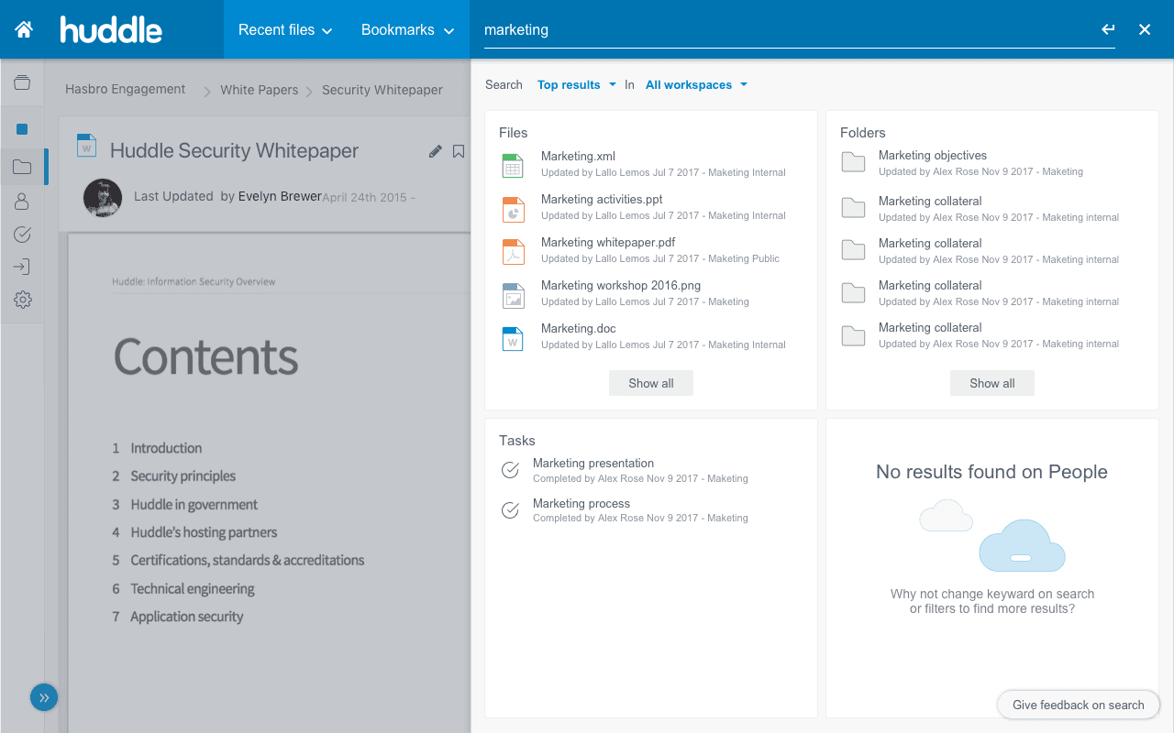Click Technical engineering contents entry
1174x733 pixels.
point(193,588)
